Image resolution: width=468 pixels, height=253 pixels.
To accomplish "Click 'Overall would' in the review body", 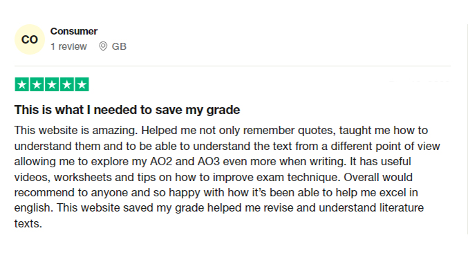I will pos(378,177).
